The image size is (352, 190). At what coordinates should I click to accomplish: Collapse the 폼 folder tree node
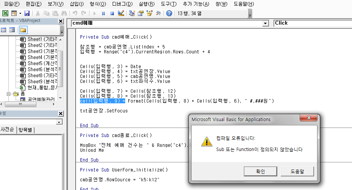(9, 93)
